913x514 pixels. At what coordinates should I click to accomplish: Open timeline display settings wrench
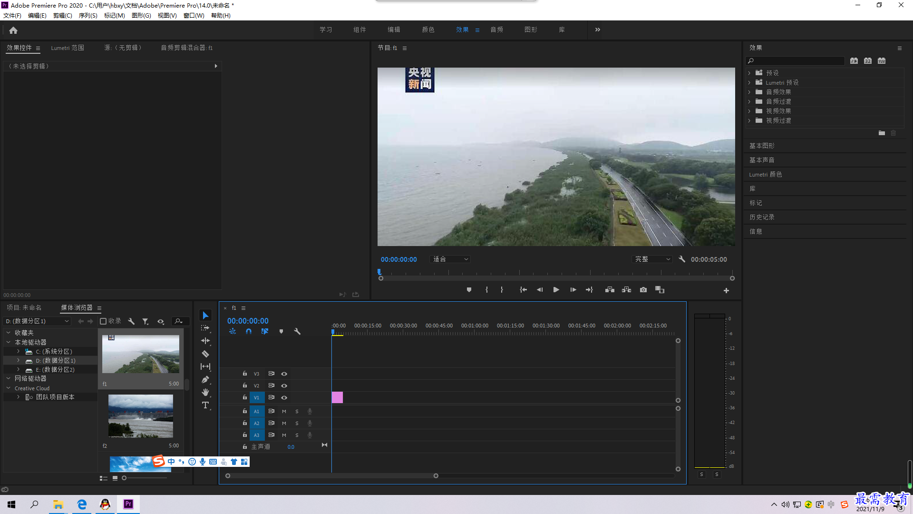pos(297,331)
